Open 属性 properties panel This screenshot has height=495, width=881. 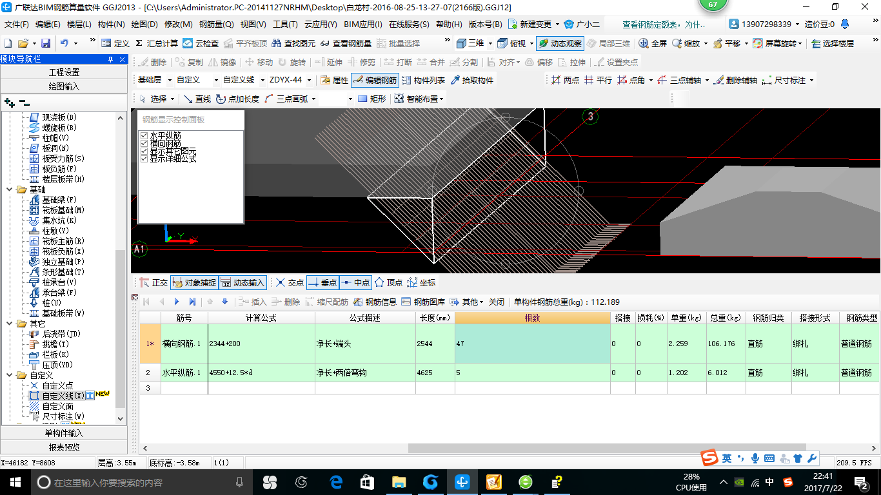click(334, 81)
